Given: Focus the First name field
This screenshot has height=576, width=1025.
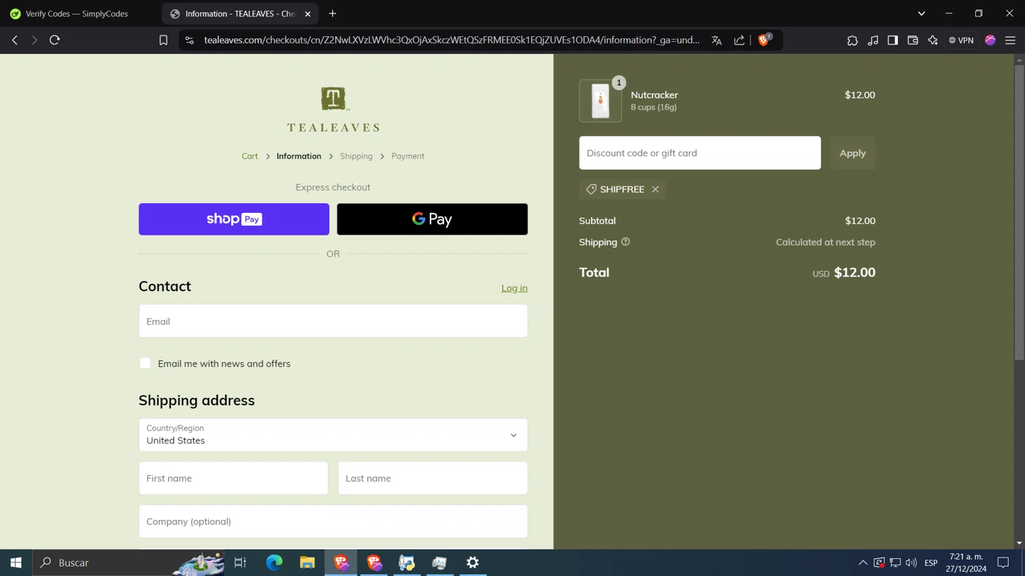Looking at the screenshot, I should pos(233,478).
